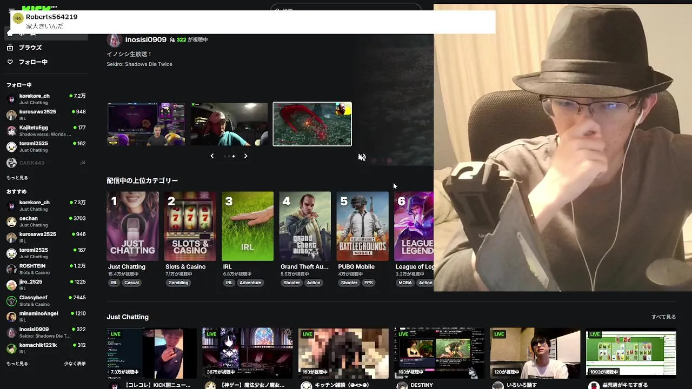Click 配信中の上位カテゴリー heading text
The image size is (692, 389).
[x=142, y=180]
